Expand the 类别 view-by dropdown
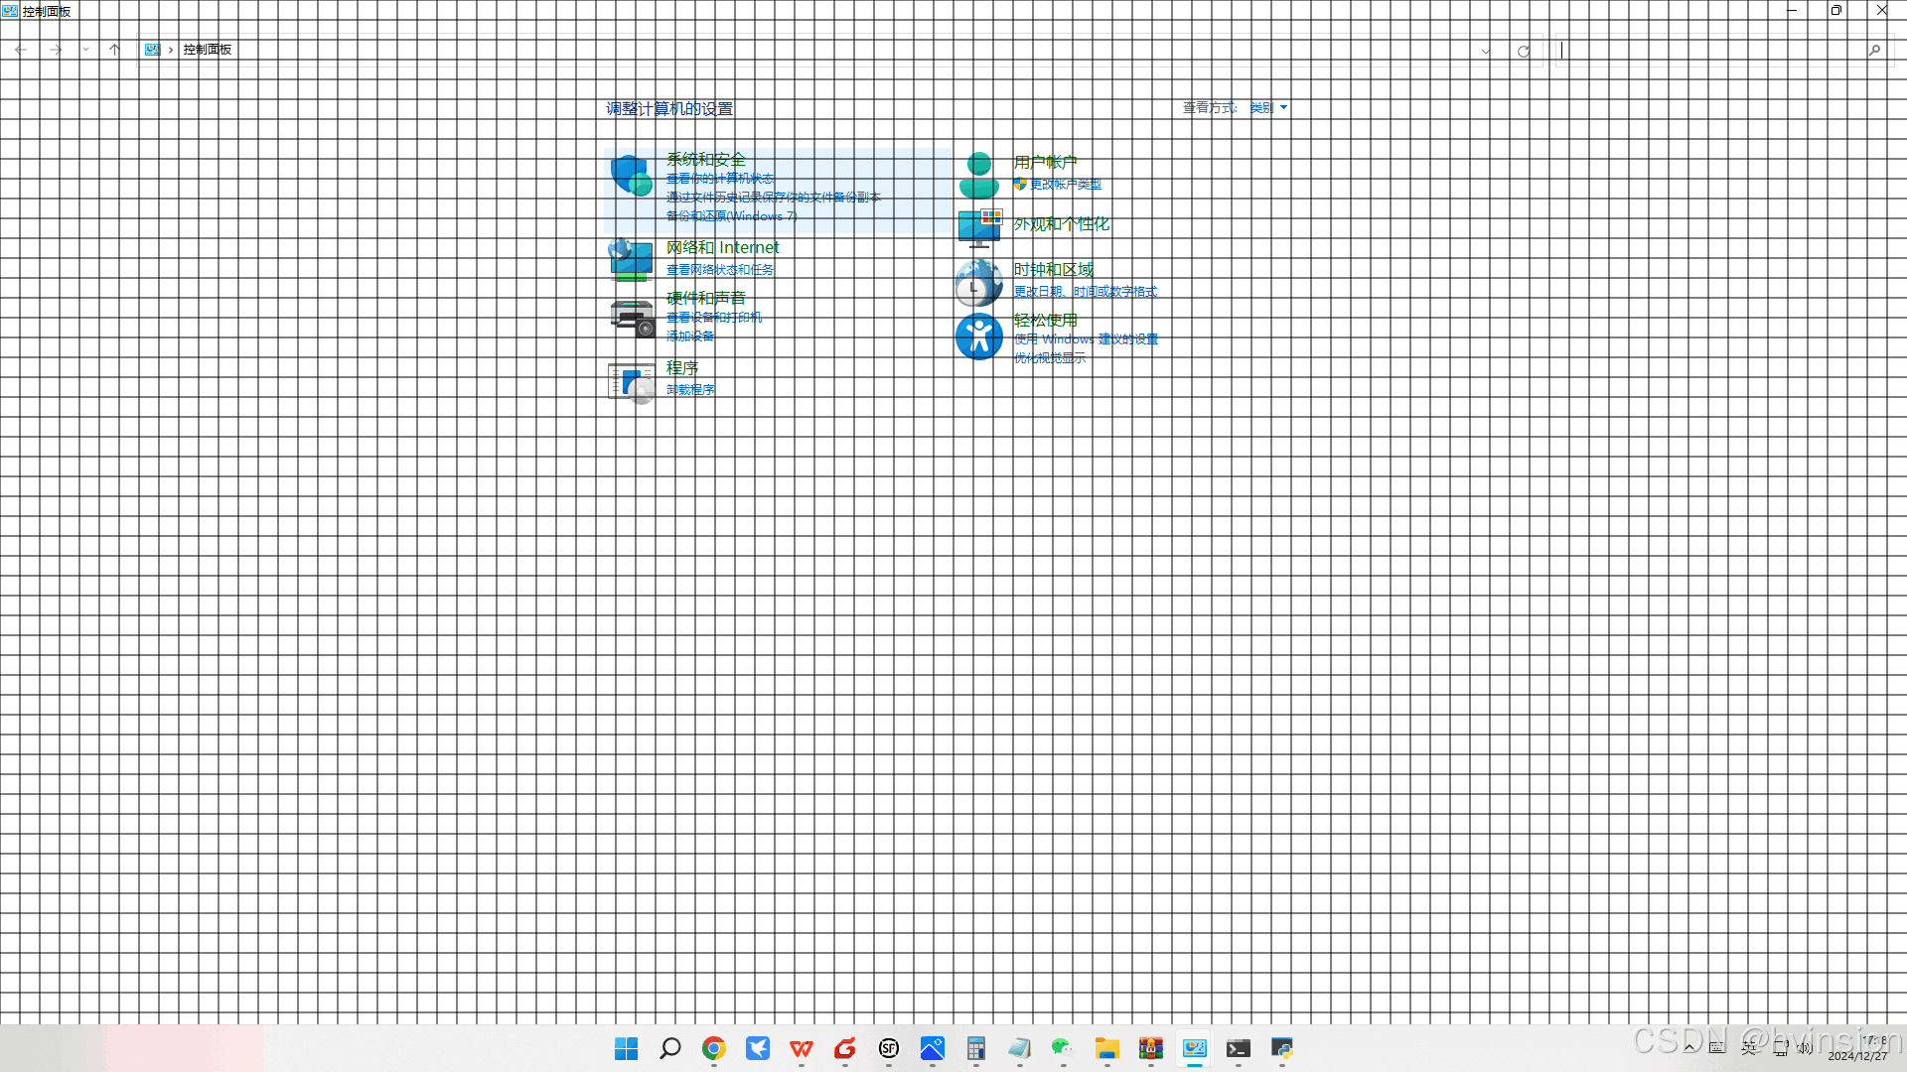The height and width of the screenshot is (1072, 1907). pyautogui.click(x=1268, y=107)
